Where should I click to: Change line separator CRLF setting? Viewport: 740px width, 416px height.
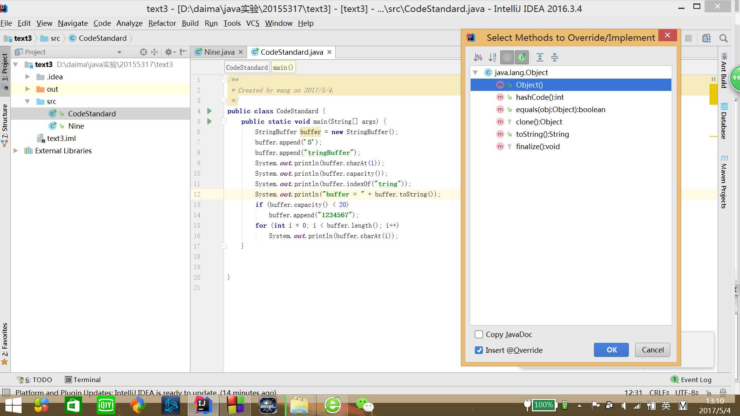coord(659,393)
